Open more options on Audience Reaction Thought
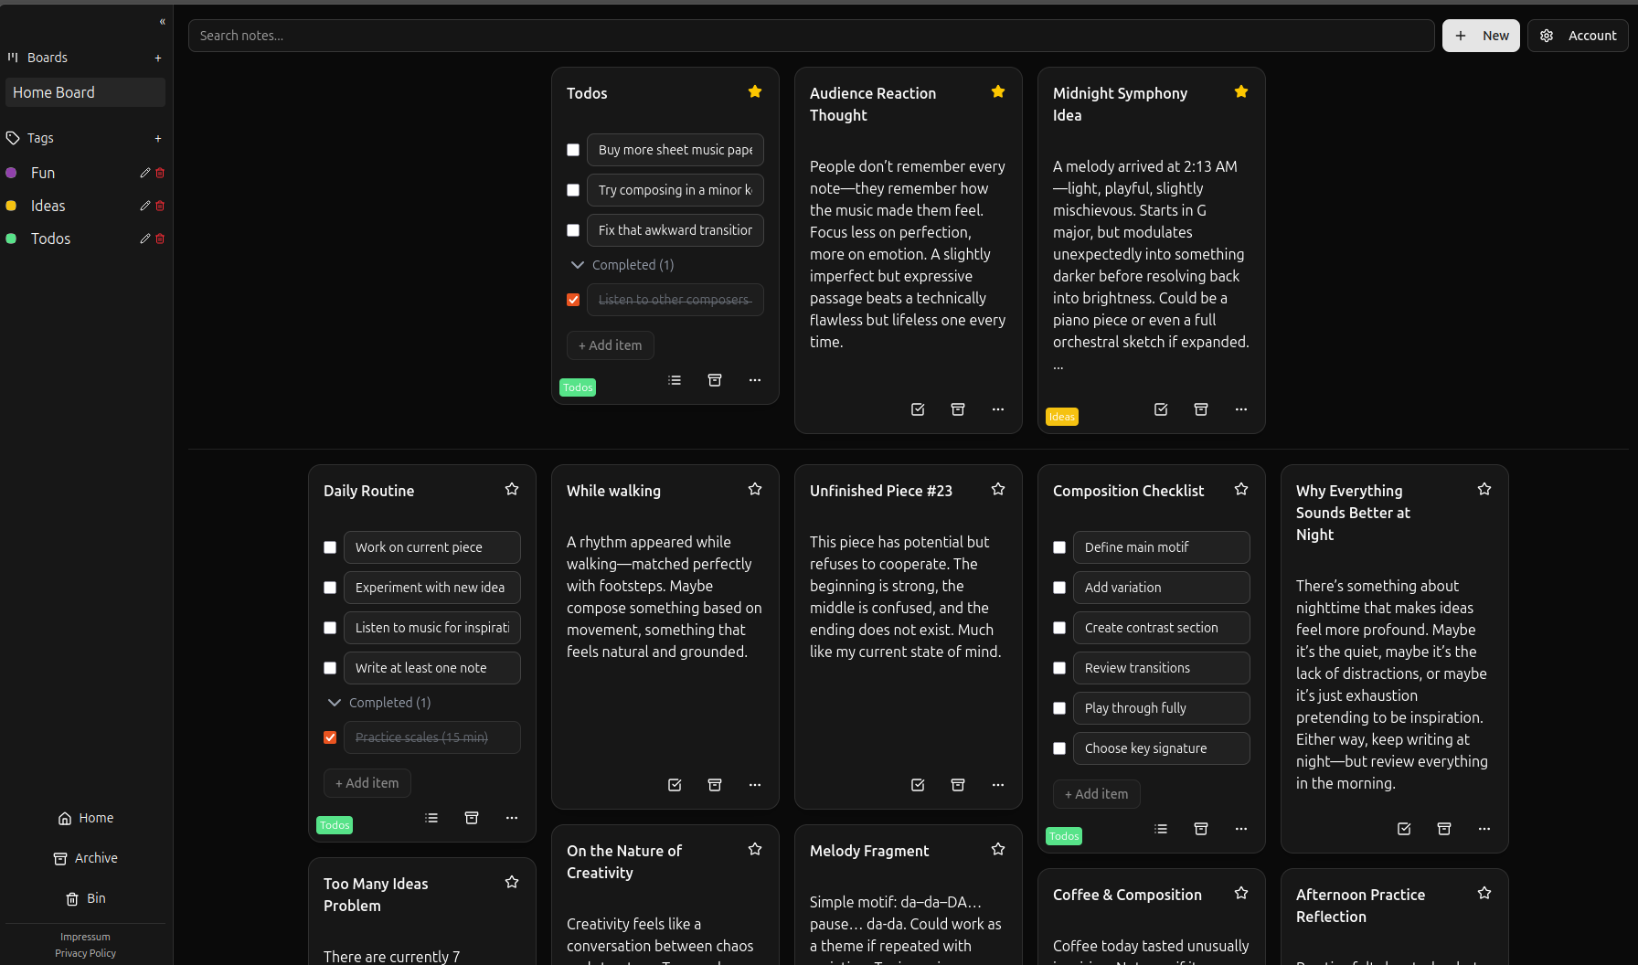The width and height of the screenshot is (1638, 965). tap(998, 409)
